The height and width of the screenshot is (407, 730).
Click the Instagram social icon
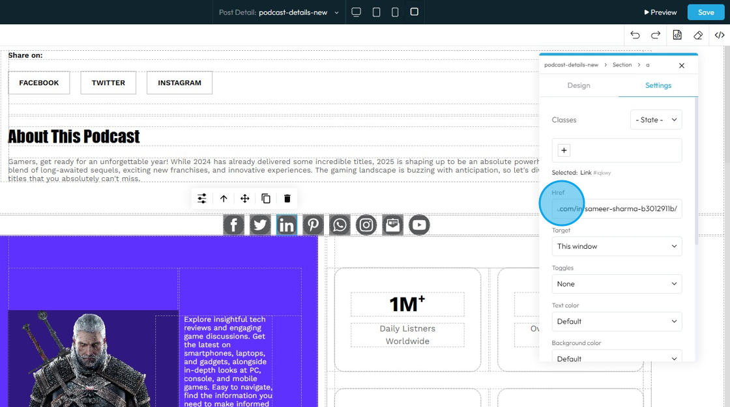(366, 225)
